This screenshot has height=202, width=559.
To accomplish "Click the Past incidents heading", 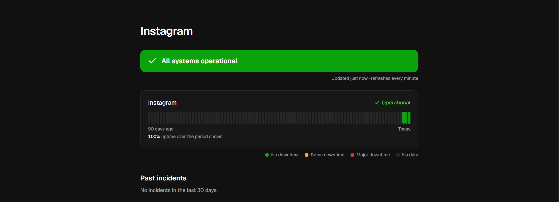I will [163, 178].
